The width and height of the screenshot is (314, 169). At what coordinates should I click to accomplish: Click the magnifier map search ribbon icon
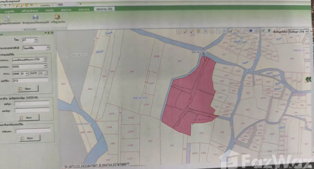[7, 18]
